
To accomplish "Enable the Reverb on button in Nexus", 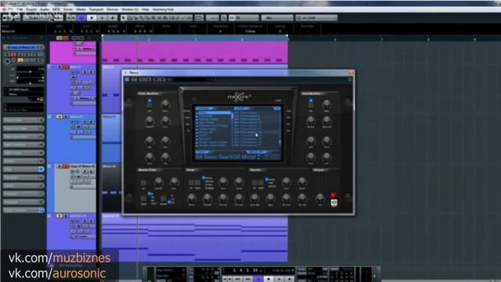I will click(254, 183).
